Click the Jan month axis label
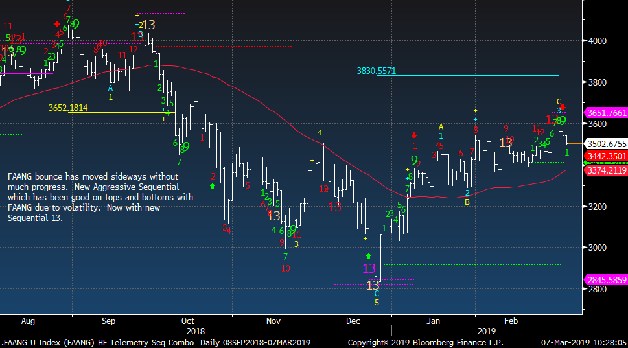The image size is (628, 348). tap(433, 321)
